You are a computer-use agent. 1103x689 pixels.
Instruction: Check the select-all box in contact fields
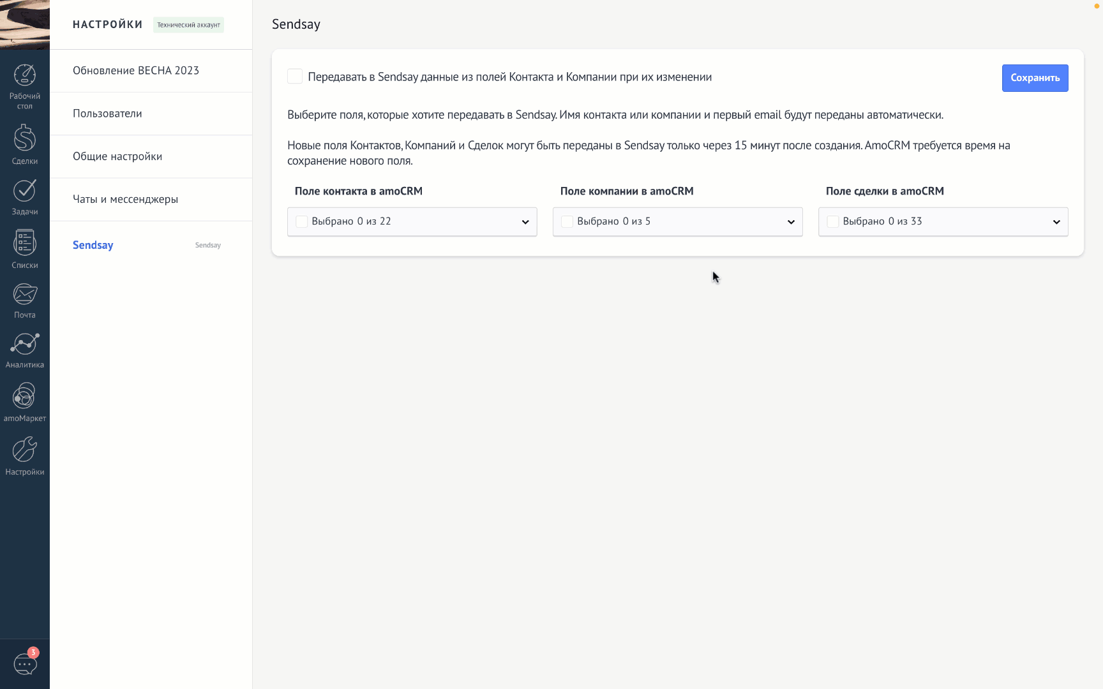coord(302,221)
